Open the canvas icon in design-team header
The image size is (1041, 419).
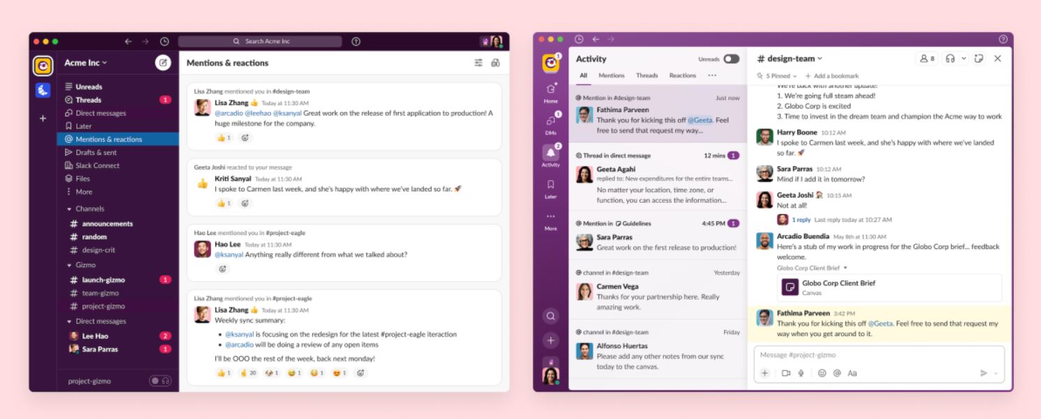(x=980, y=59)
